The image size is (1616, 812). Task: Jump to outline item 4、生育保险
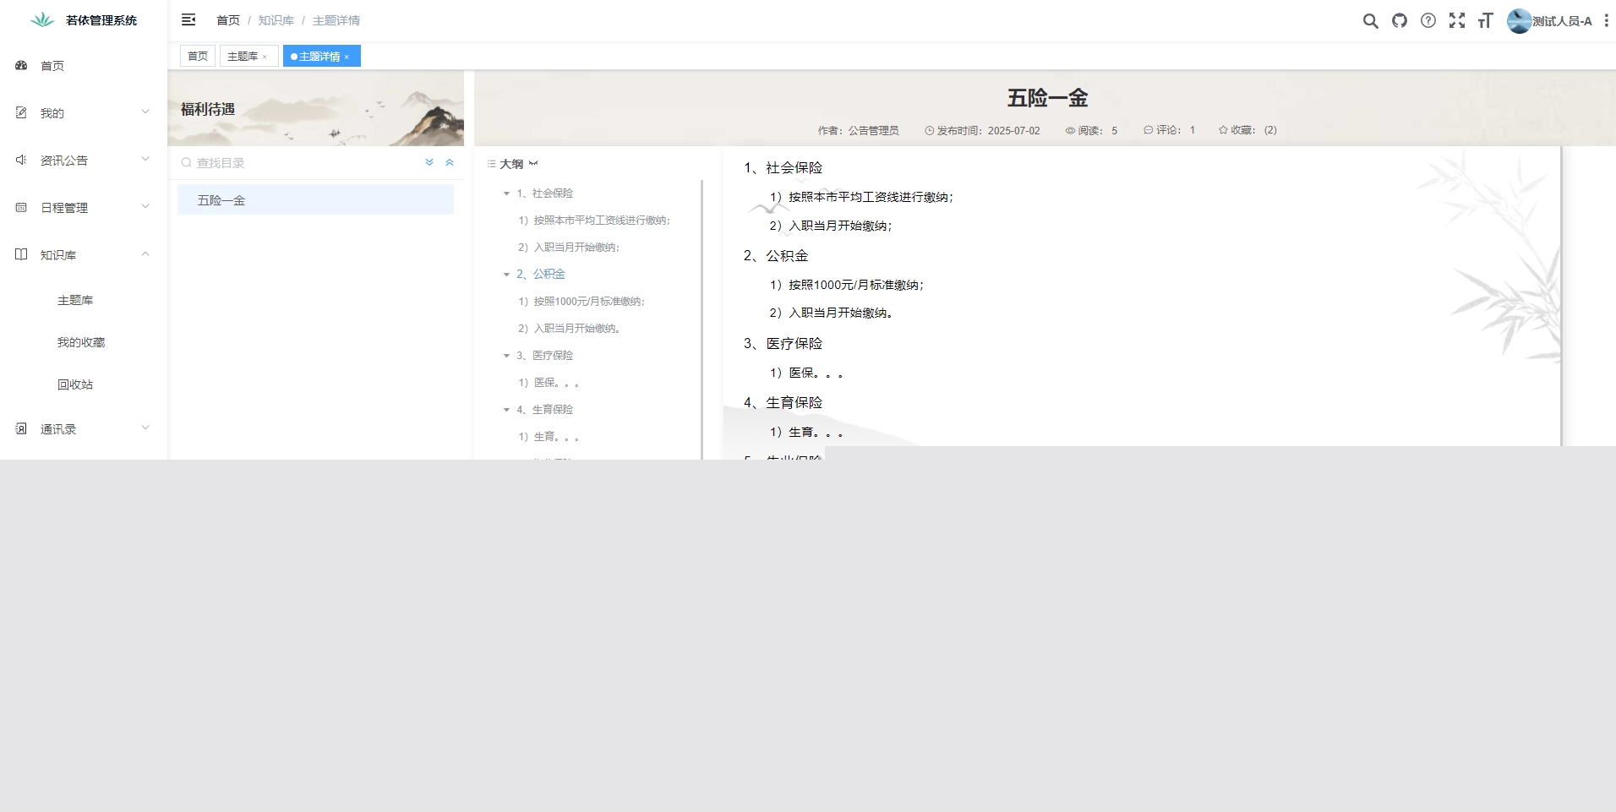[544, 410]
